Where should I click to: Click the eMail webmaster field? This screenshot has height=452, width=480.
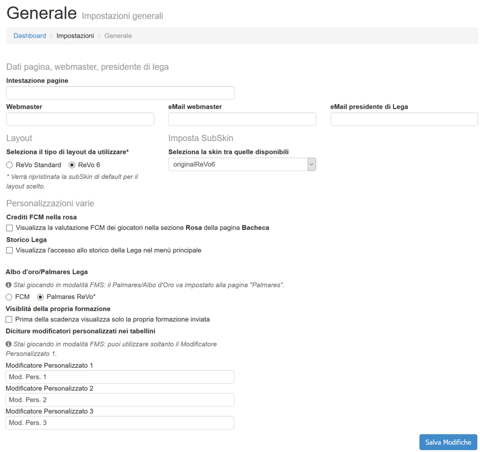242,119
